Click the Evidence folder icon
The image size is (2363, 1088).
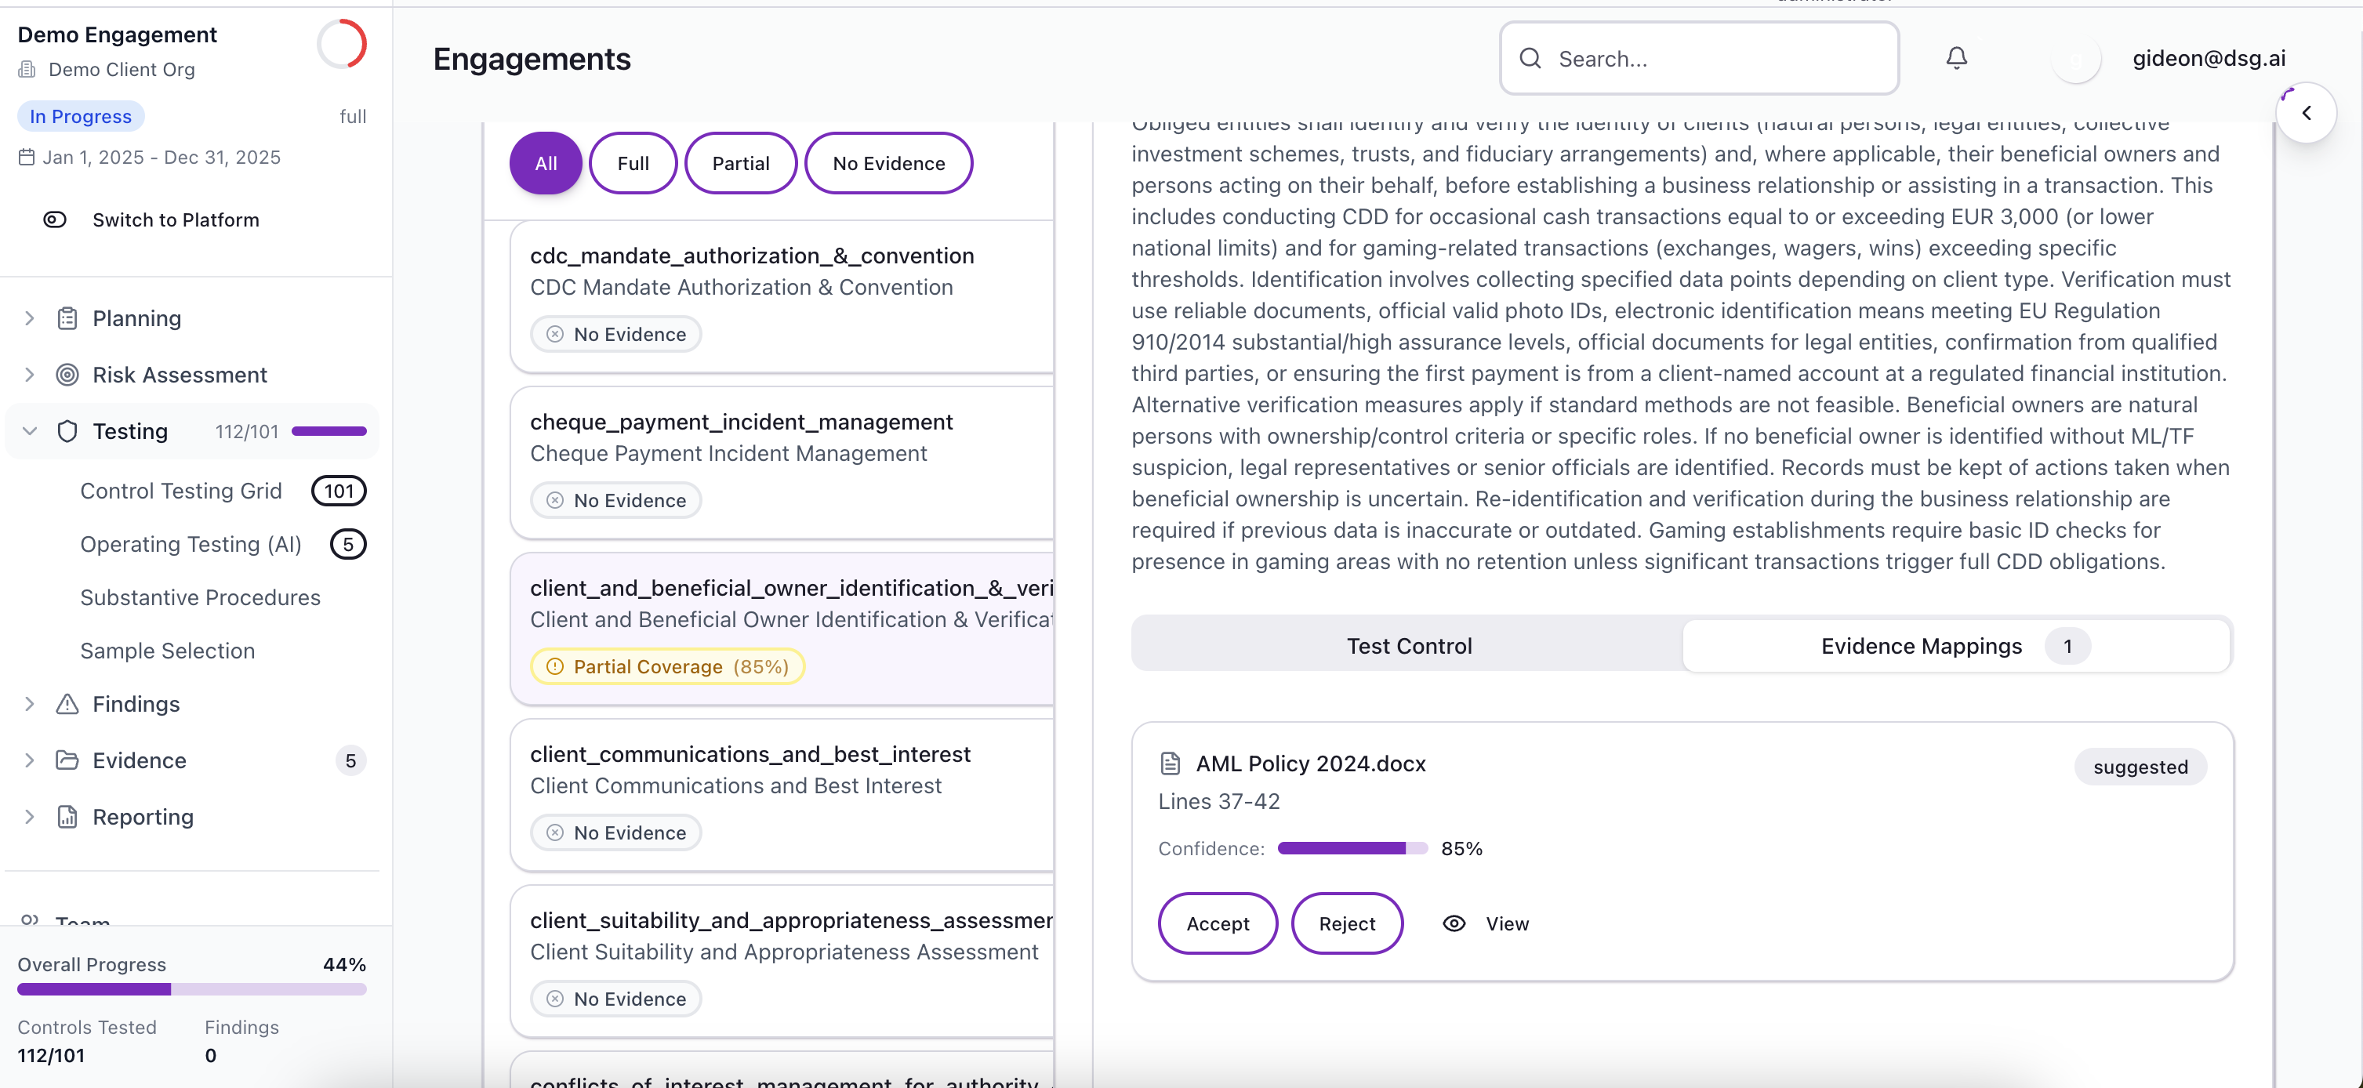67,760
